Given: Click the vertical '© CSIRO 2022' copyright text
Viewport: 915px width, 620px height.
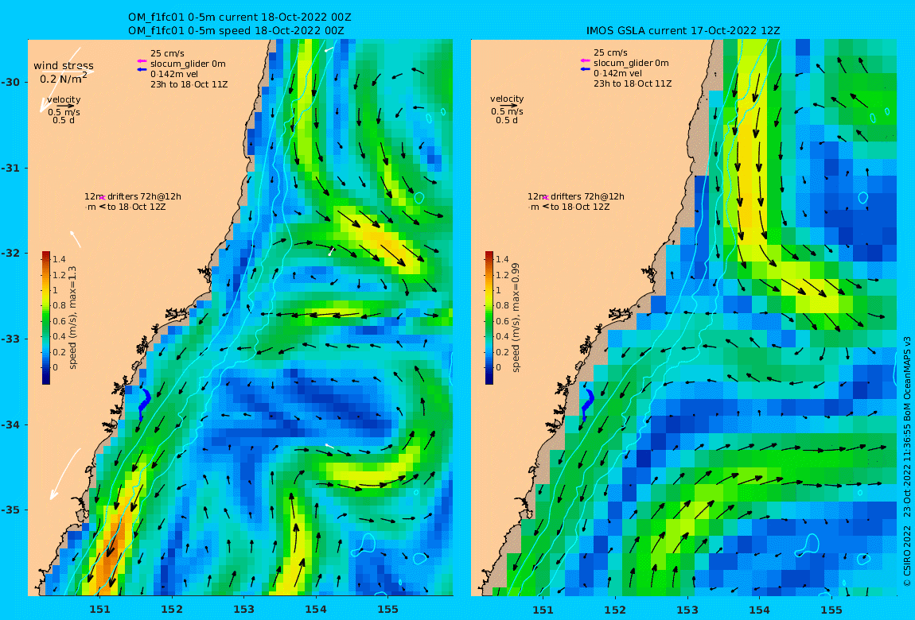Looking at the screenshot, I should point(907,556).
